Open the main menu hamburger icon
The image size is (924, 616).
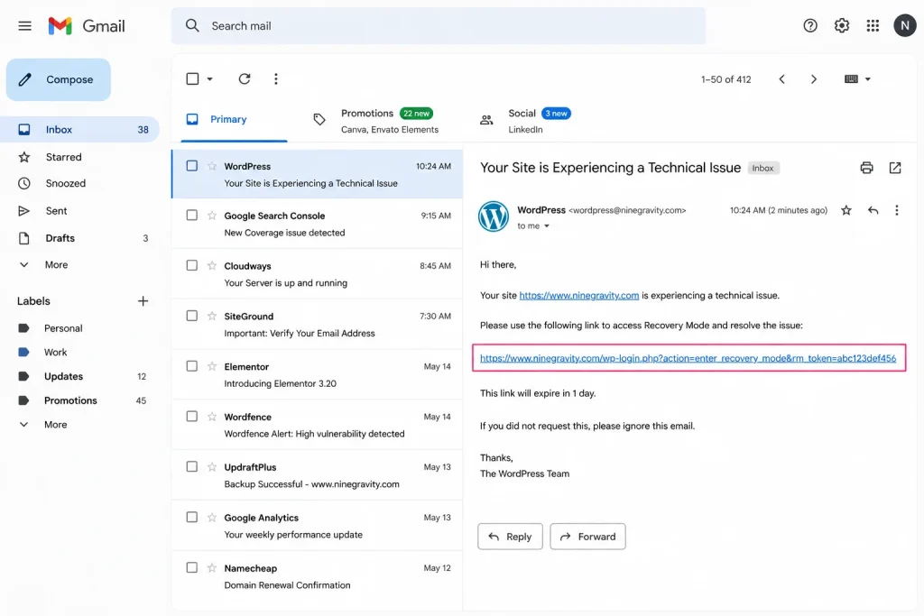click(24, 26)
